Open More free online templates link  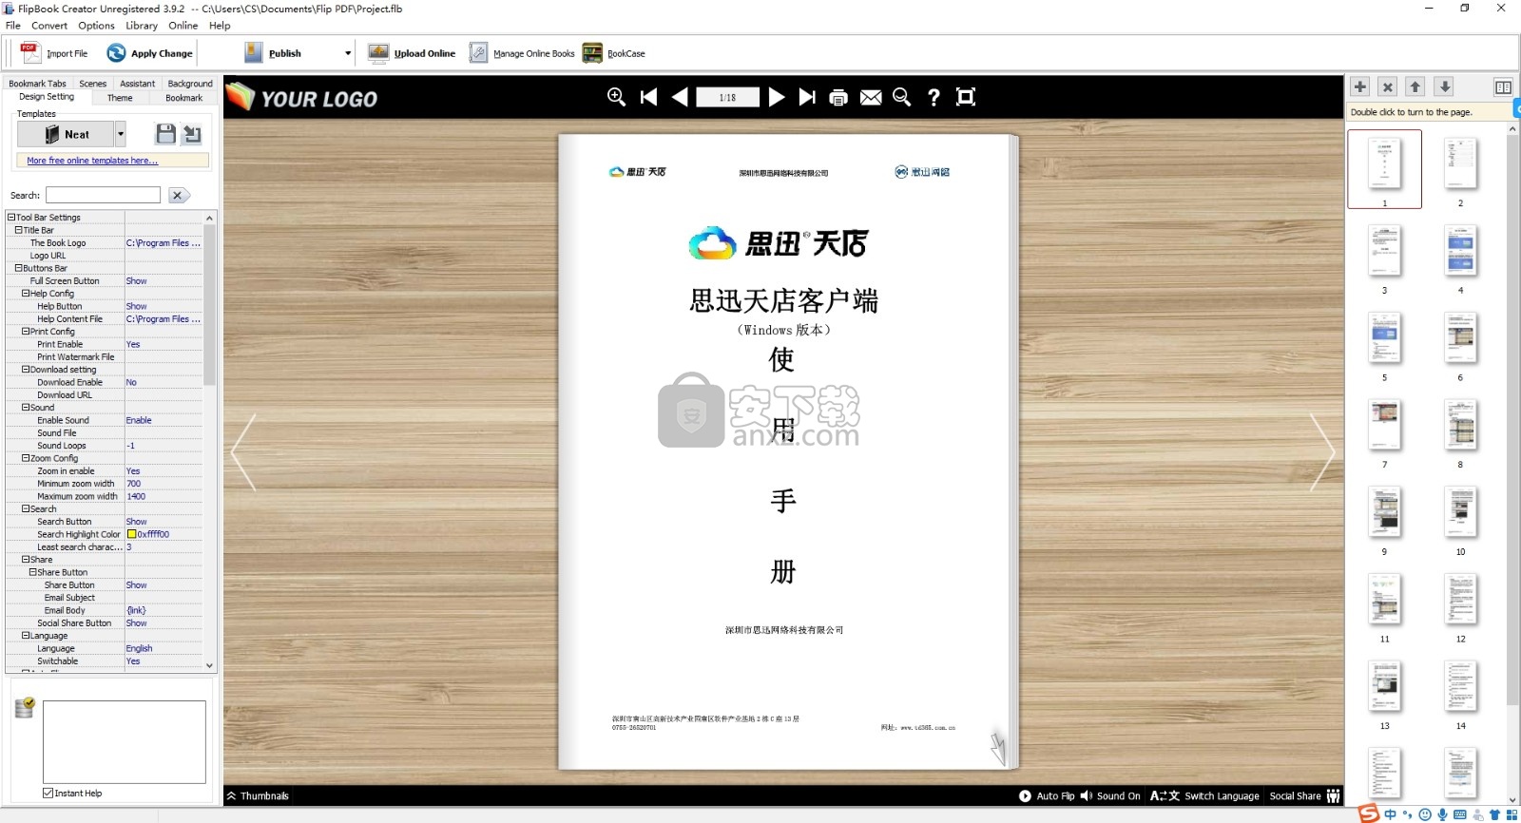click(92, 161)
